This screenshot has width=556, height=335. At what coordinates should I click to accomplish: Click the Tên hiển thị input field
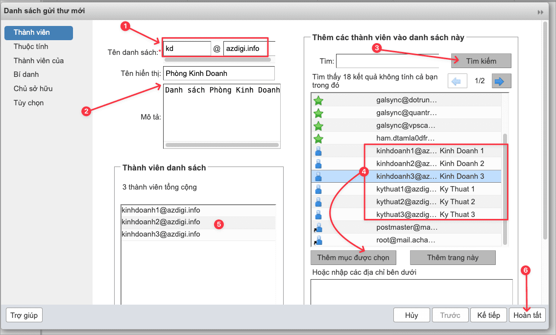coord(218,73)
